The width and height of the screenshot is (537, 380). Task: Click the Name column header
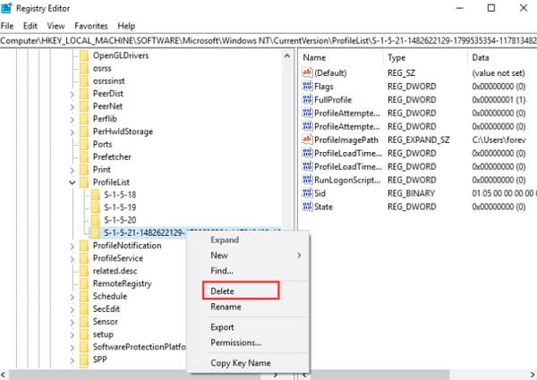pos(315,56)
